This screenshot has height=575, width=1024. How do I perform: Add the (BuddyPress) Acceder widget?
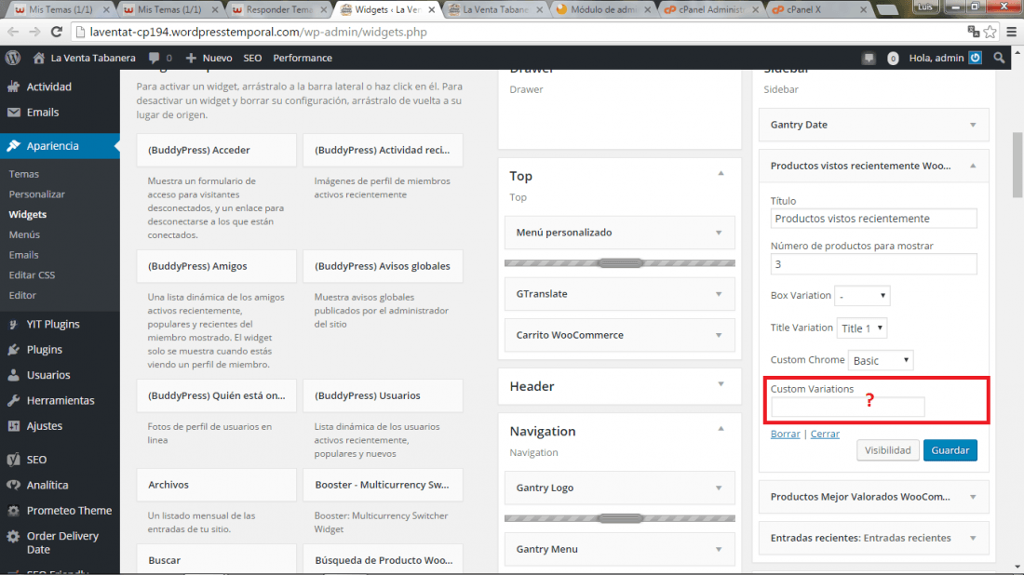[x=216, y=150]
